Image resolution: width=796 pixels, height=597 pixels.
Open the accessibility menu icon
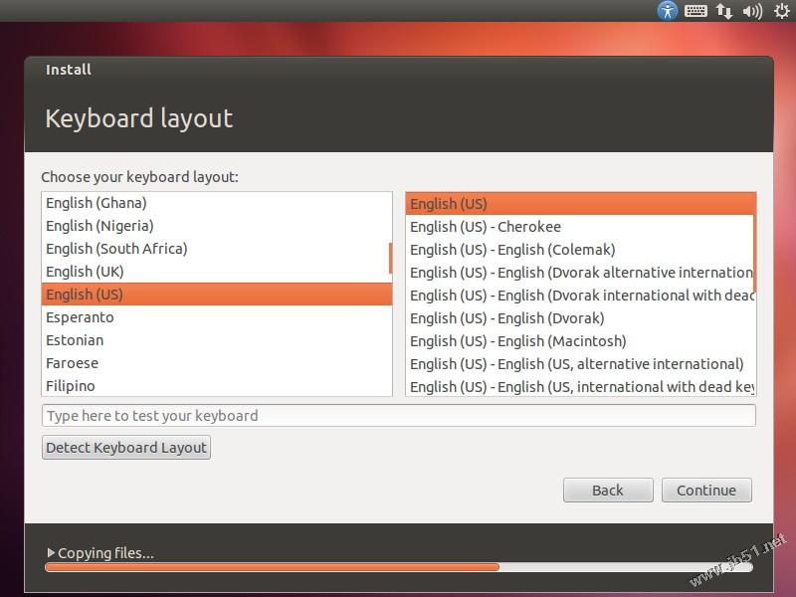coord(667,10)
